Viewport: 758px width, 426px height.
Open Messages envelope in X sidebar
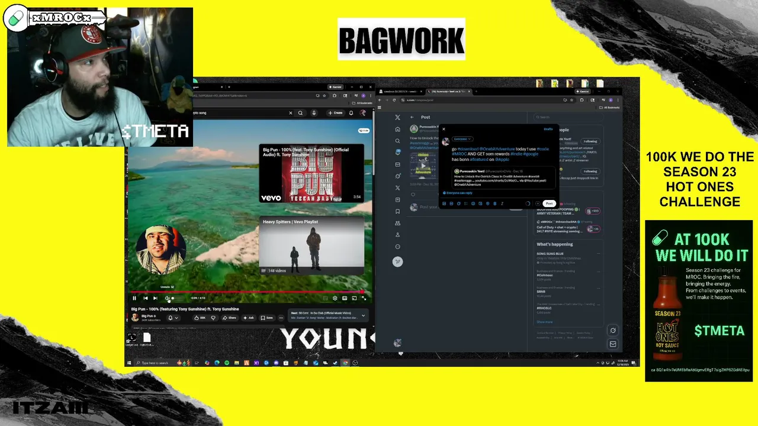pyautogui.click(x=397, y=164)
